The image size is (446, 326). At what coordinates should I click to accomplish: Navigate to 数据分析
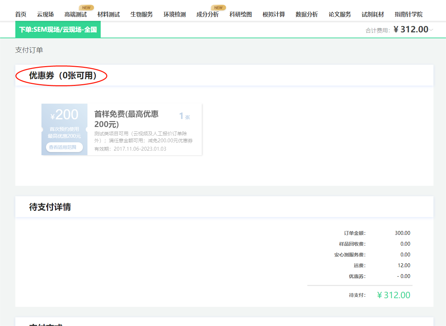pyautogui.click(x=307, y=14)
